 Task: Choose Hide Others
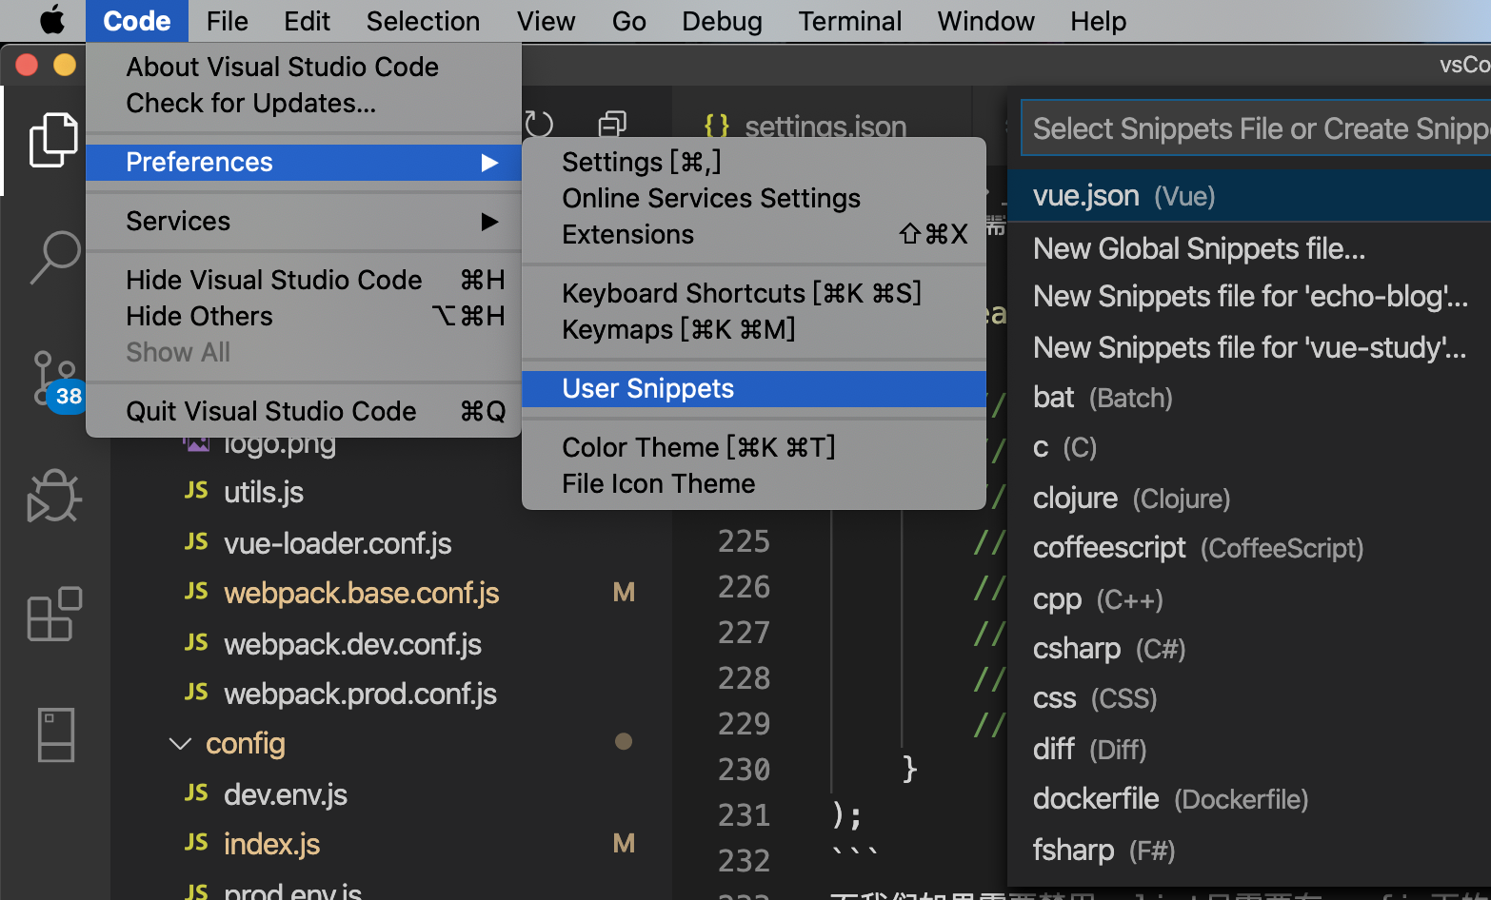304,316
